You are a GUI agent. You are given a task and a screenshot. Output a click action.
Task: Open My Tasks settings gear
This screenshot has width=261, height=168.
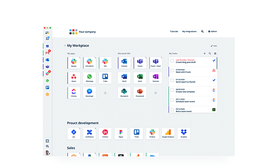[x=215, y=53]
